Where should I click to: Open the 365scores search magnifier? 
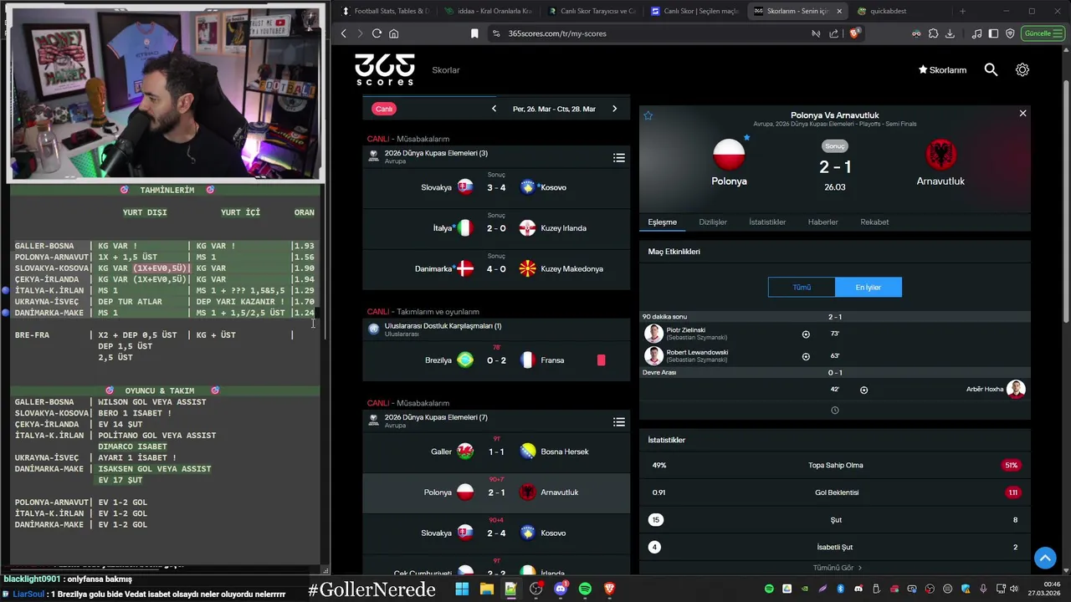(991, 70)
